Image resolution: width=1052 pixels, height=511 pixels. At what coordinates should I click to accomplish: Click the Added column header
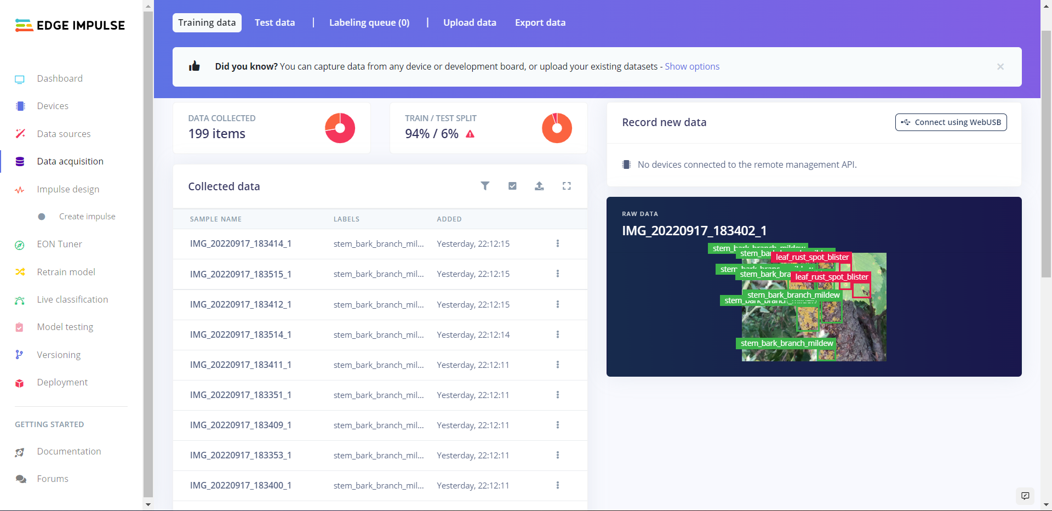click(x=449, y=219)
